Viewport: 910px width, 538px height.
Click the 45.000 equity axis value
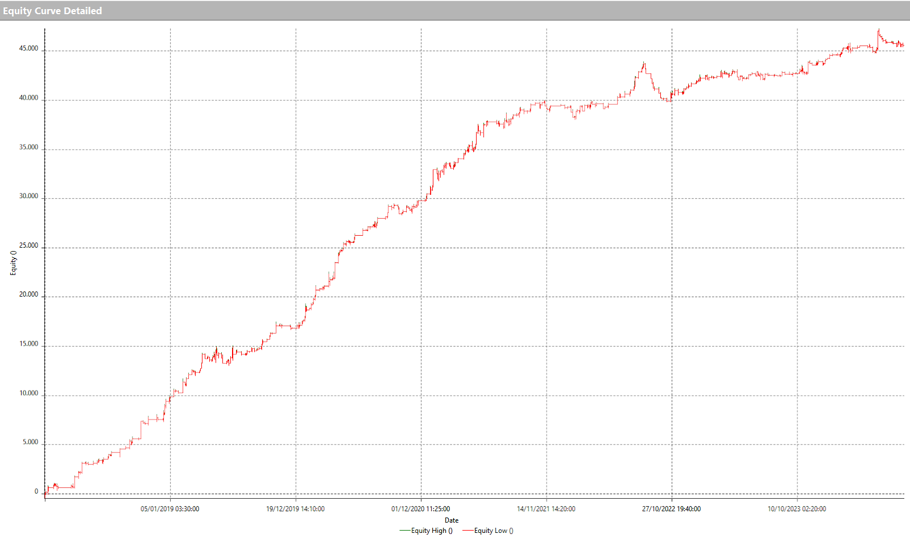pyautogui.click(x=28, y=49)
